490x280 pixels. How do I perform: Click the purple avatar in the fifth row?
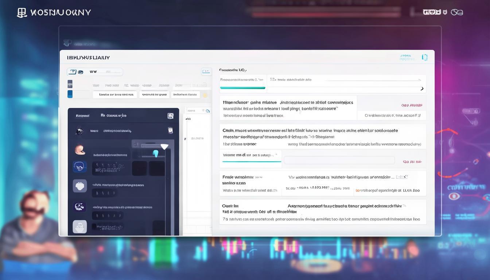[79, 207]
